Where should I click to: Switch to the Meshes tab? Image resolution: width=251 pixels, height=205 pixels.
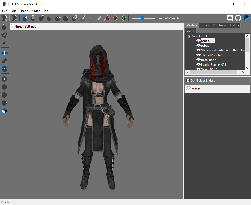coord(192,25)
